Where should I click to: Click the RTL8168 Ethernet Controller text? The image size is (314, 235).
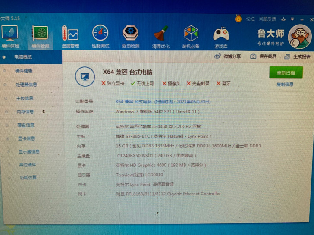(168, 194)
